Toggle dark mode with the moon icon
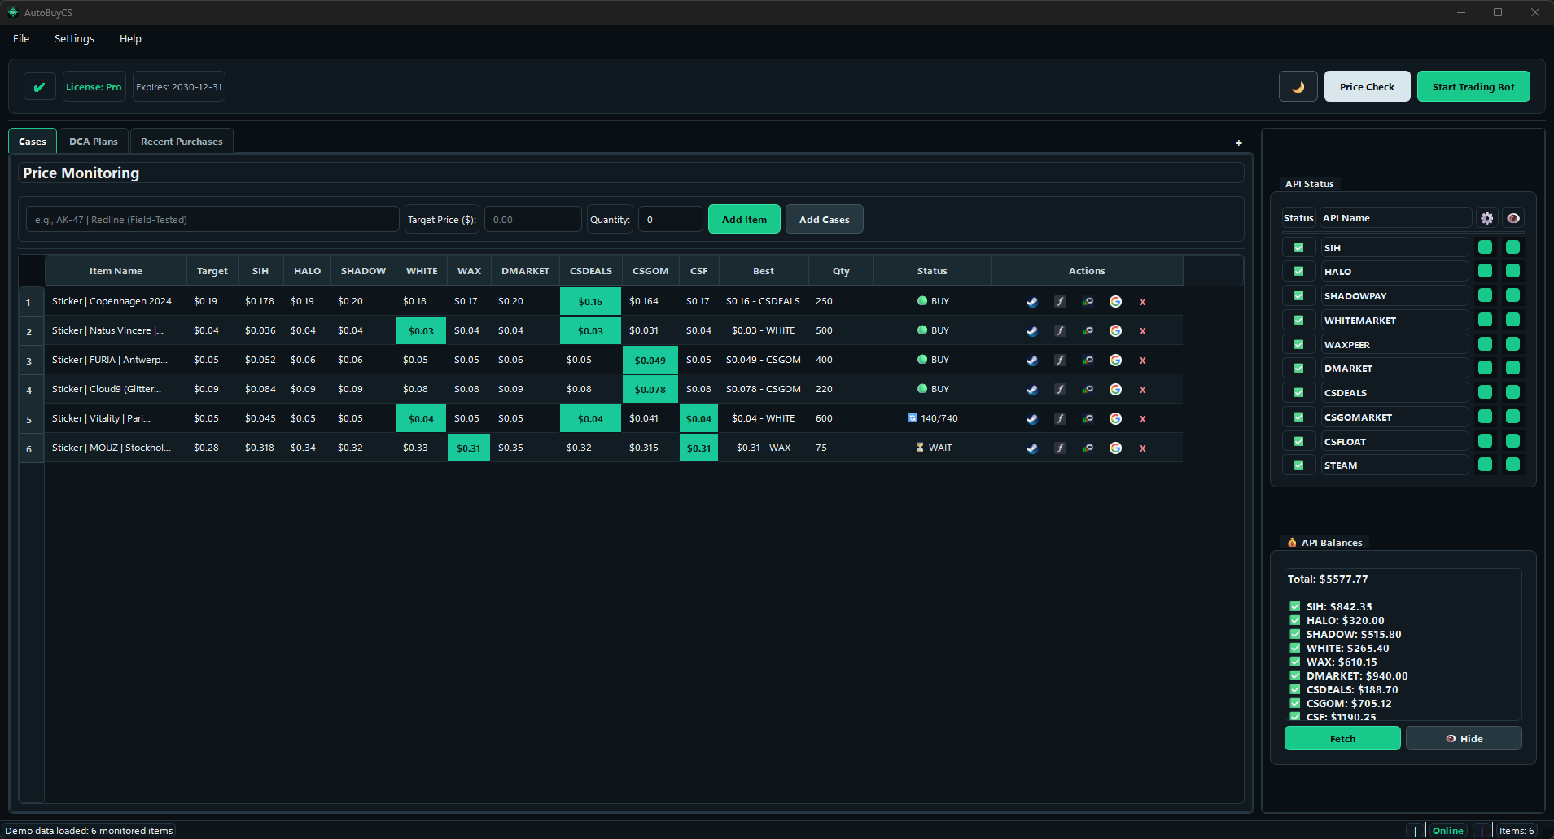The width and height of the screenshot is (1554, 839). [x=1298, y=86]
